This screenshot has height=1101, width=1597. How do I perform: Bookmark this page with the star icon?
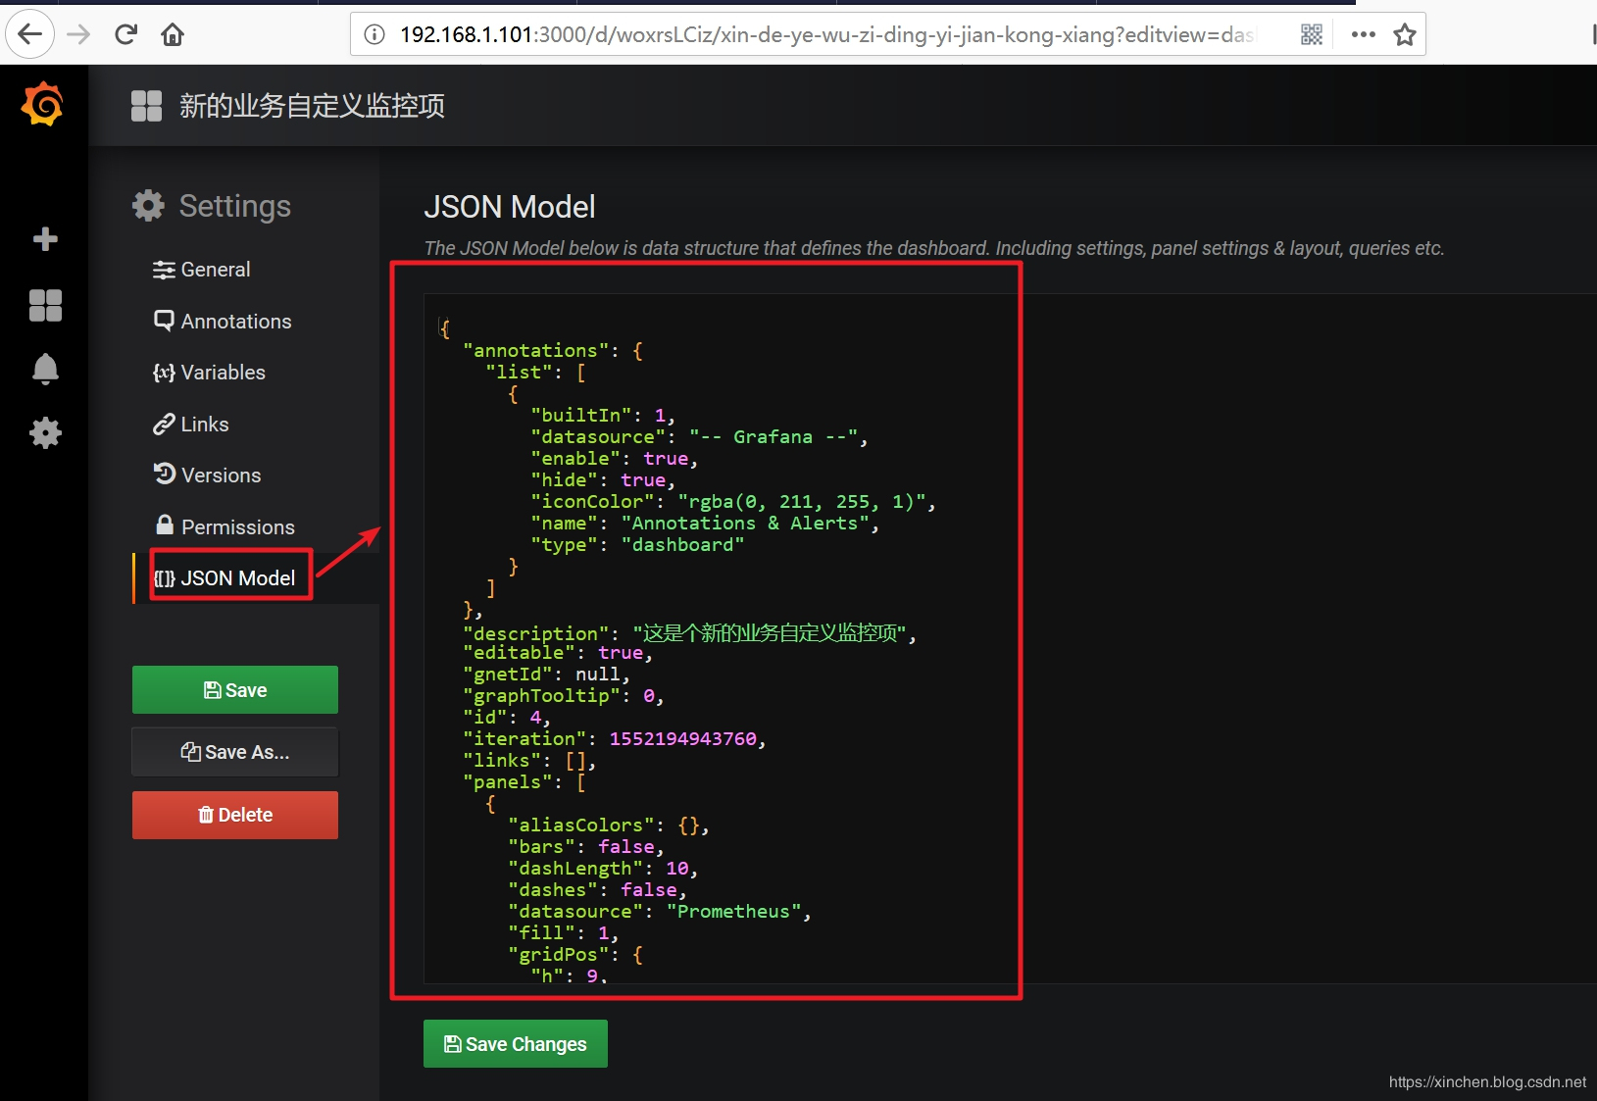(1405, 35)
